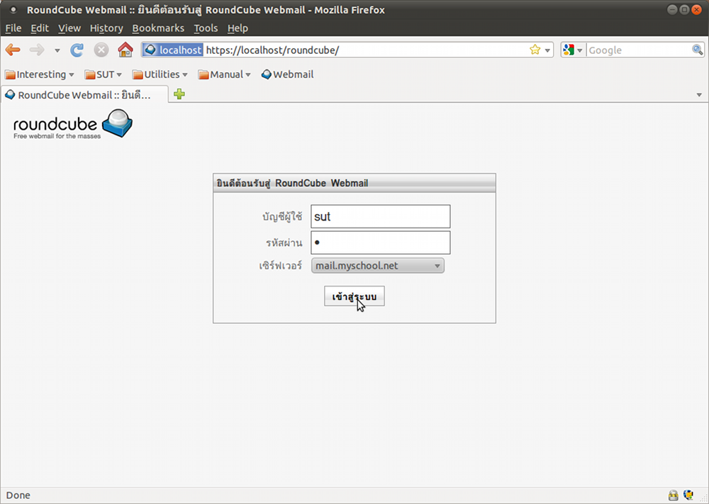Image resolution: width=709 pixels, height=504 pixels.
Task: Minimize the Firefox window
Action: [x=672, y=9]
